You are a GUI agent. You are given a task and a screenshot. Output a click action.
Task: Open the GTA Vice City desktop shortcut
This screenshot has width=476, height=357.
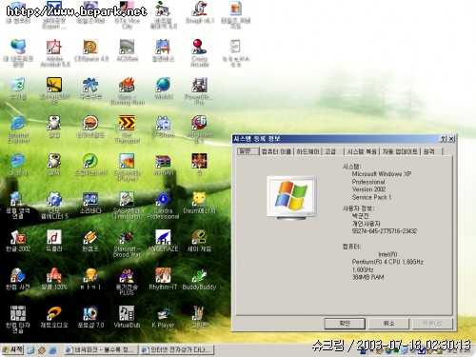[127, 14]
